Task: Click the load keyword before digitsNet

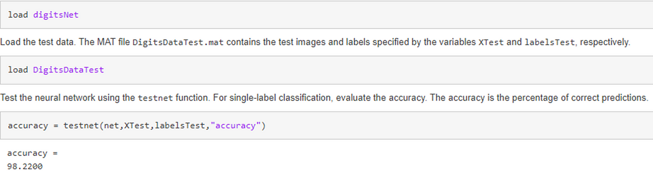Action: [18, 15]
